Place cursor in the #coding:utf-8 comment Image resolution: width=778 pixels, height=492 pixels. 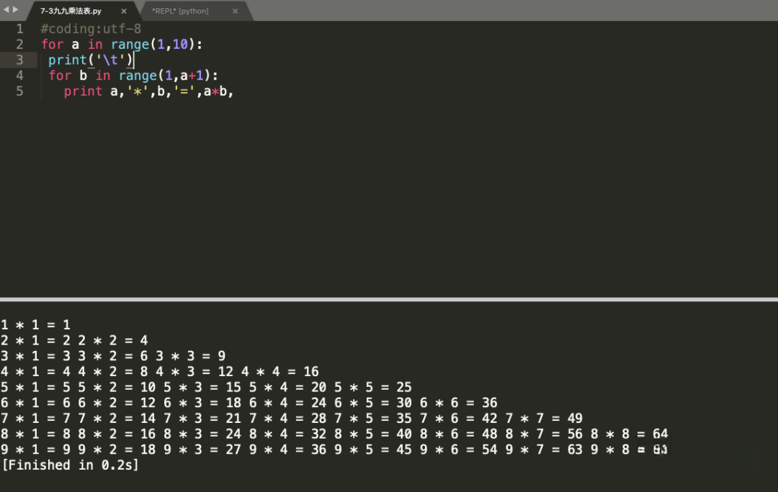[91, 29]
